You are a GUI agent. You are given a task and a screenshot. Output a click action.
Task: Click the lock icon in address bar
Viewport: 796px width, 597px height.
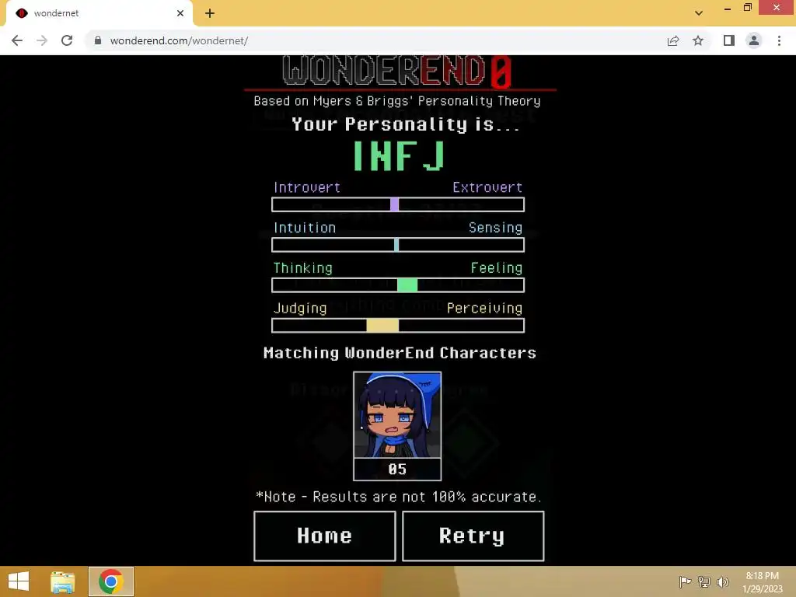[x=98, y=40]
